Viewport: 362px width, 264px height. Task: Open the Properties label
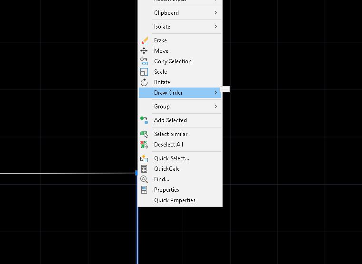click(x=166, y=190)
